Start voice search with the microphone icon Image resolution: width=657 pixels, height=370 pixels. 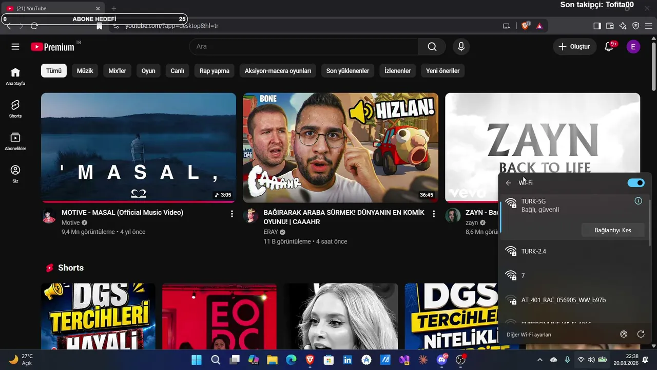pyautogui.click(x=461, y=47)
